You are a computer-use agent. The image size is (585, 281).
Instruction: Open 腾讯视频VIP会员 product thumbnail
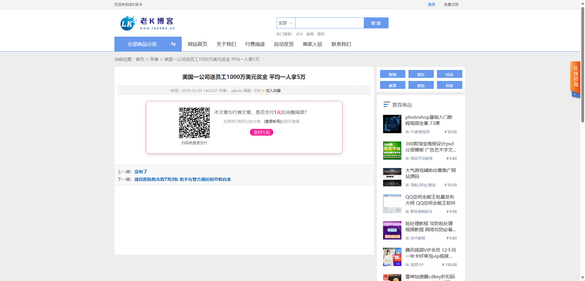coord(392,257)
